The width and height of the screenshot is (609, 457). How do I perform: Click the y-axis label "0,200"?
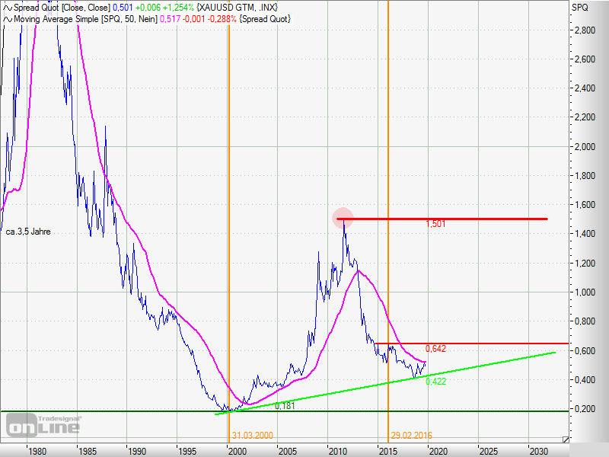(585, 409)
